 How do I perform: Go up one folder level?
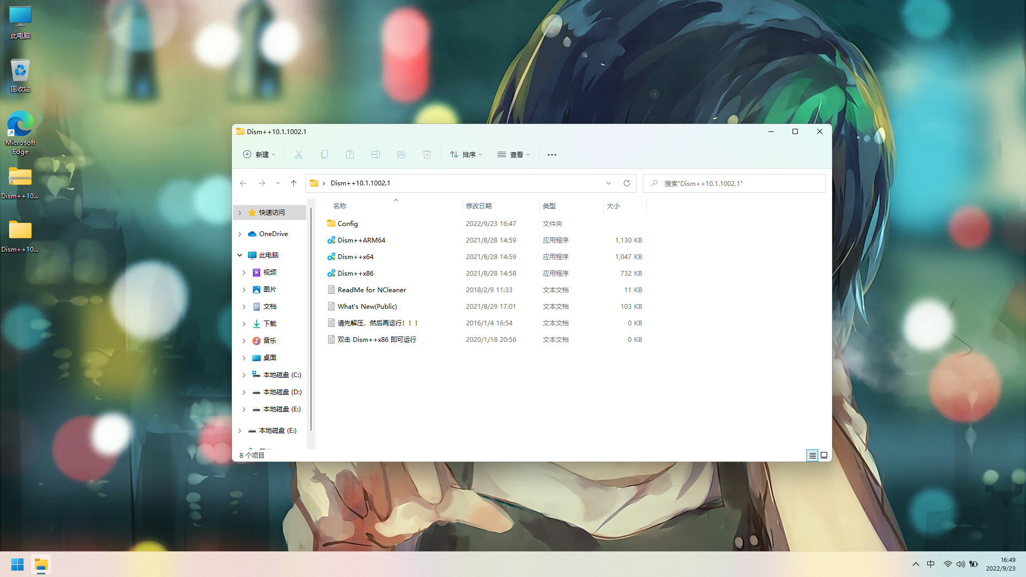pos(293,183)
